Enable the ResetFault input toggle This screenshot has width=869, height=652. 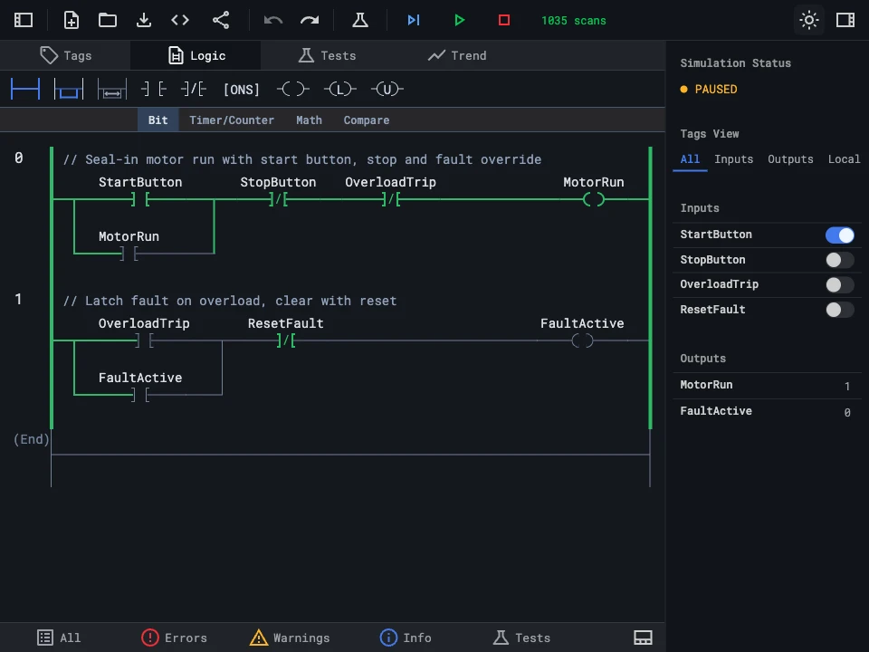click(x=839, y=310)
